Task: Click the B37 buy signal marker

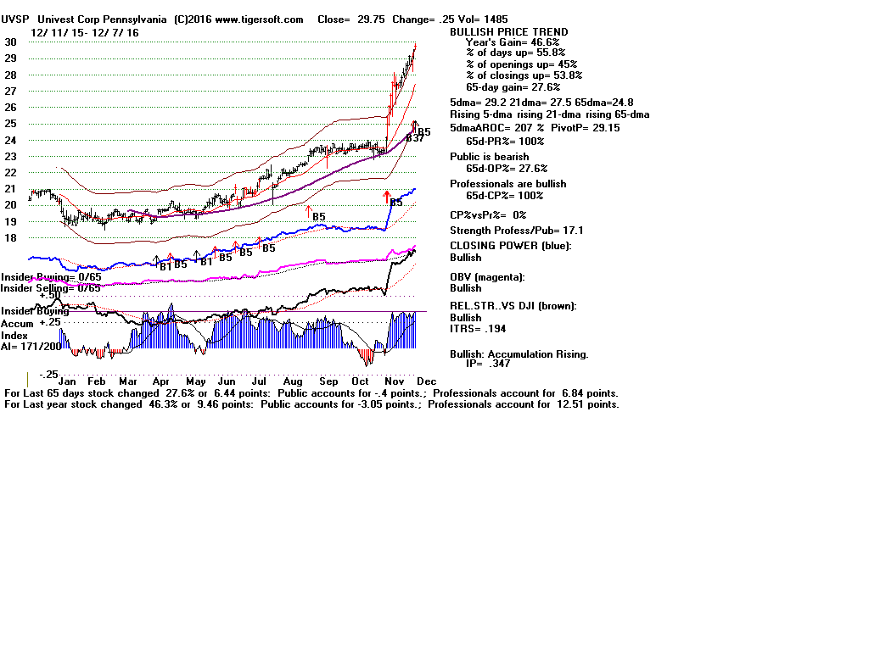Action: (414, 138)
